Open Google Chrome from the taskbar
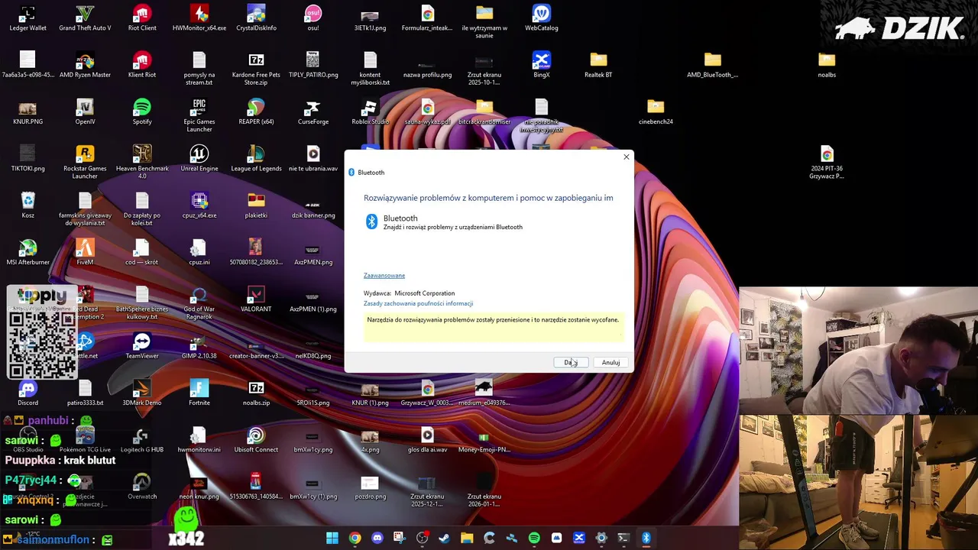 pos(355,538)
